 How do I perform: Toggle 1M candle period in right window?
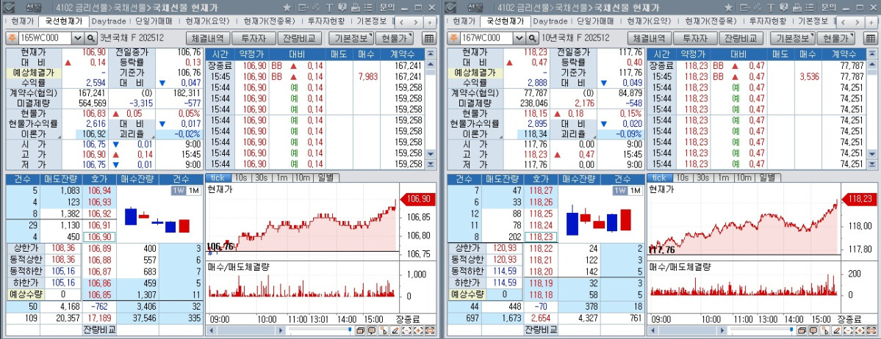tap(634, 191)
